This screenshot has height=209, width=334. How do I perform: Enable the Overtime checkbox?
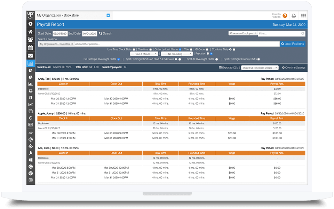pyautogui.click(x=150, y=49)
